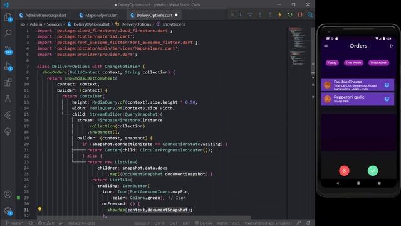Screen dimensions: 401x226
Task: Pause the debug session
Action: coord(240,14)
